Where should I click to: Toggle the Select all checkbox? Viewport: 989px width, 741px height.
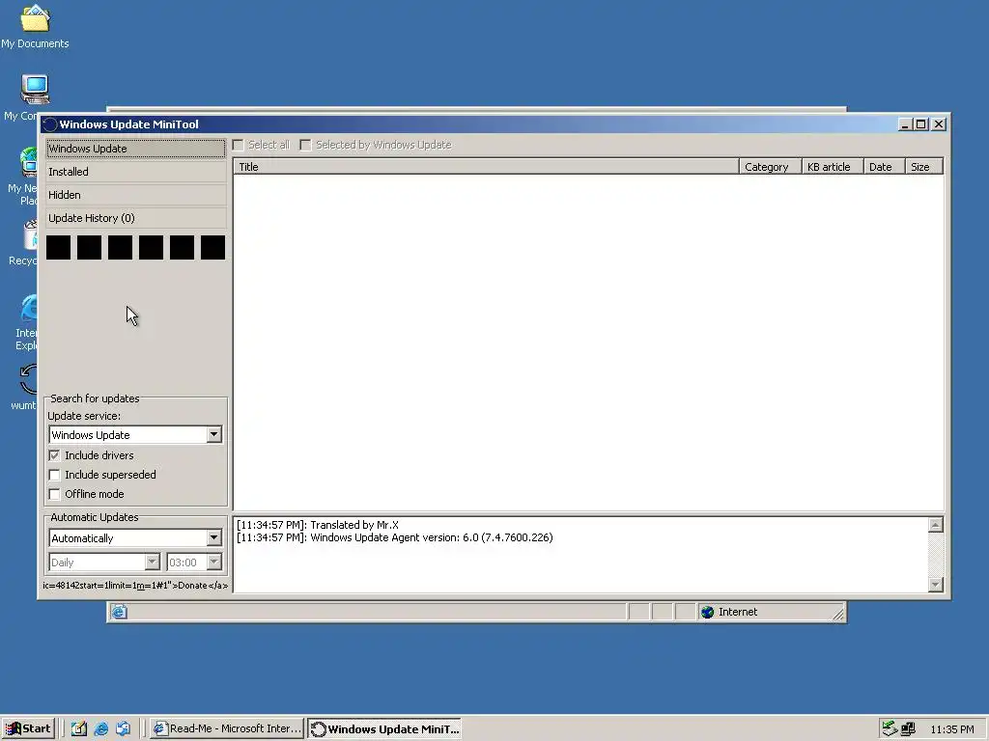[239, 146]
